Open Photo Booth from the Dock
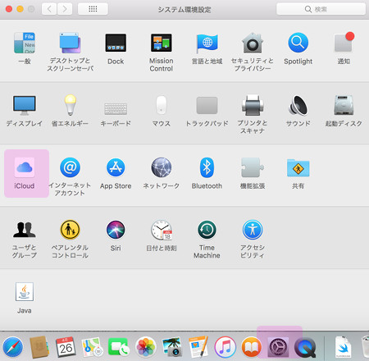Image resolution: width=369 pixels, height=361 pixels. coord(172,347)
